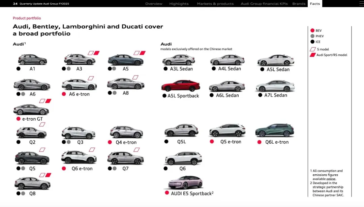
Task: Open the Overview tab
Action: pyautogui.click(x=154, y=4)
